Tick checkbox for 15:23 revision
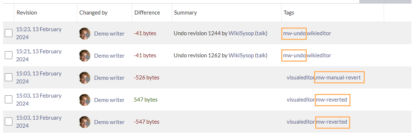Viewport: 414px width, 136px height. tap(9, 33)
